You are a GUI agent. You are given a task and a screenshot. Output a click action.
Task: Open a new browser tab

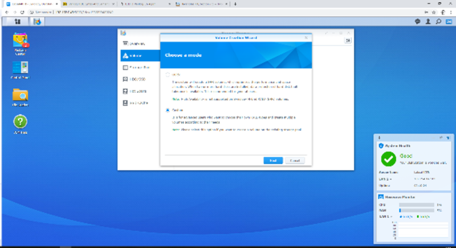tap(235, 4)
